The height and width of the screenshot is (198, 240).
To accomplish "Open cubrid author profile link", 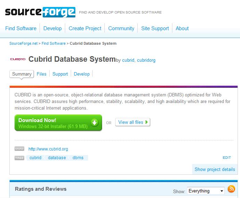I will [128, 60].
